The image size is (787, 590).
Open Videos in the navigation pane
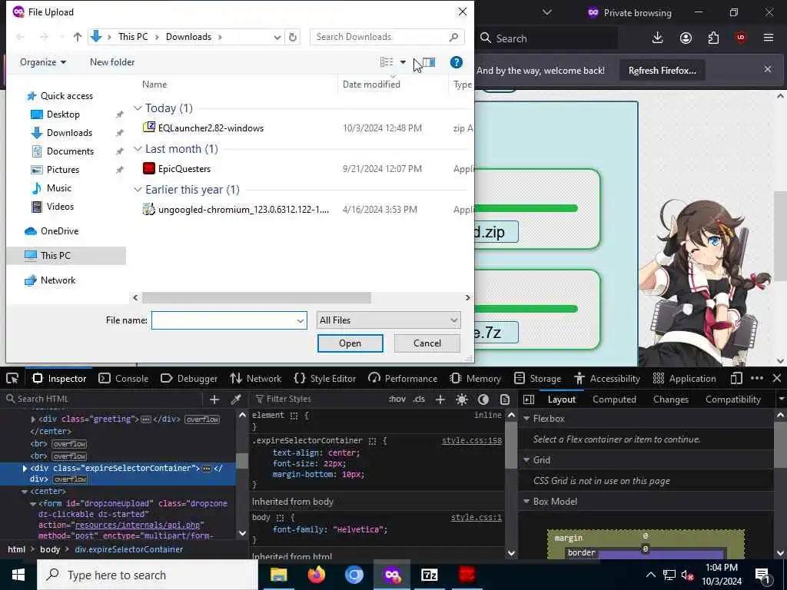click(60, 206)
